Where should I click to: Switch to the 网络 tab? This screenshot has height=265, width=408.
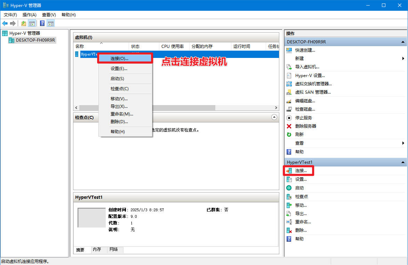(113, 249)
